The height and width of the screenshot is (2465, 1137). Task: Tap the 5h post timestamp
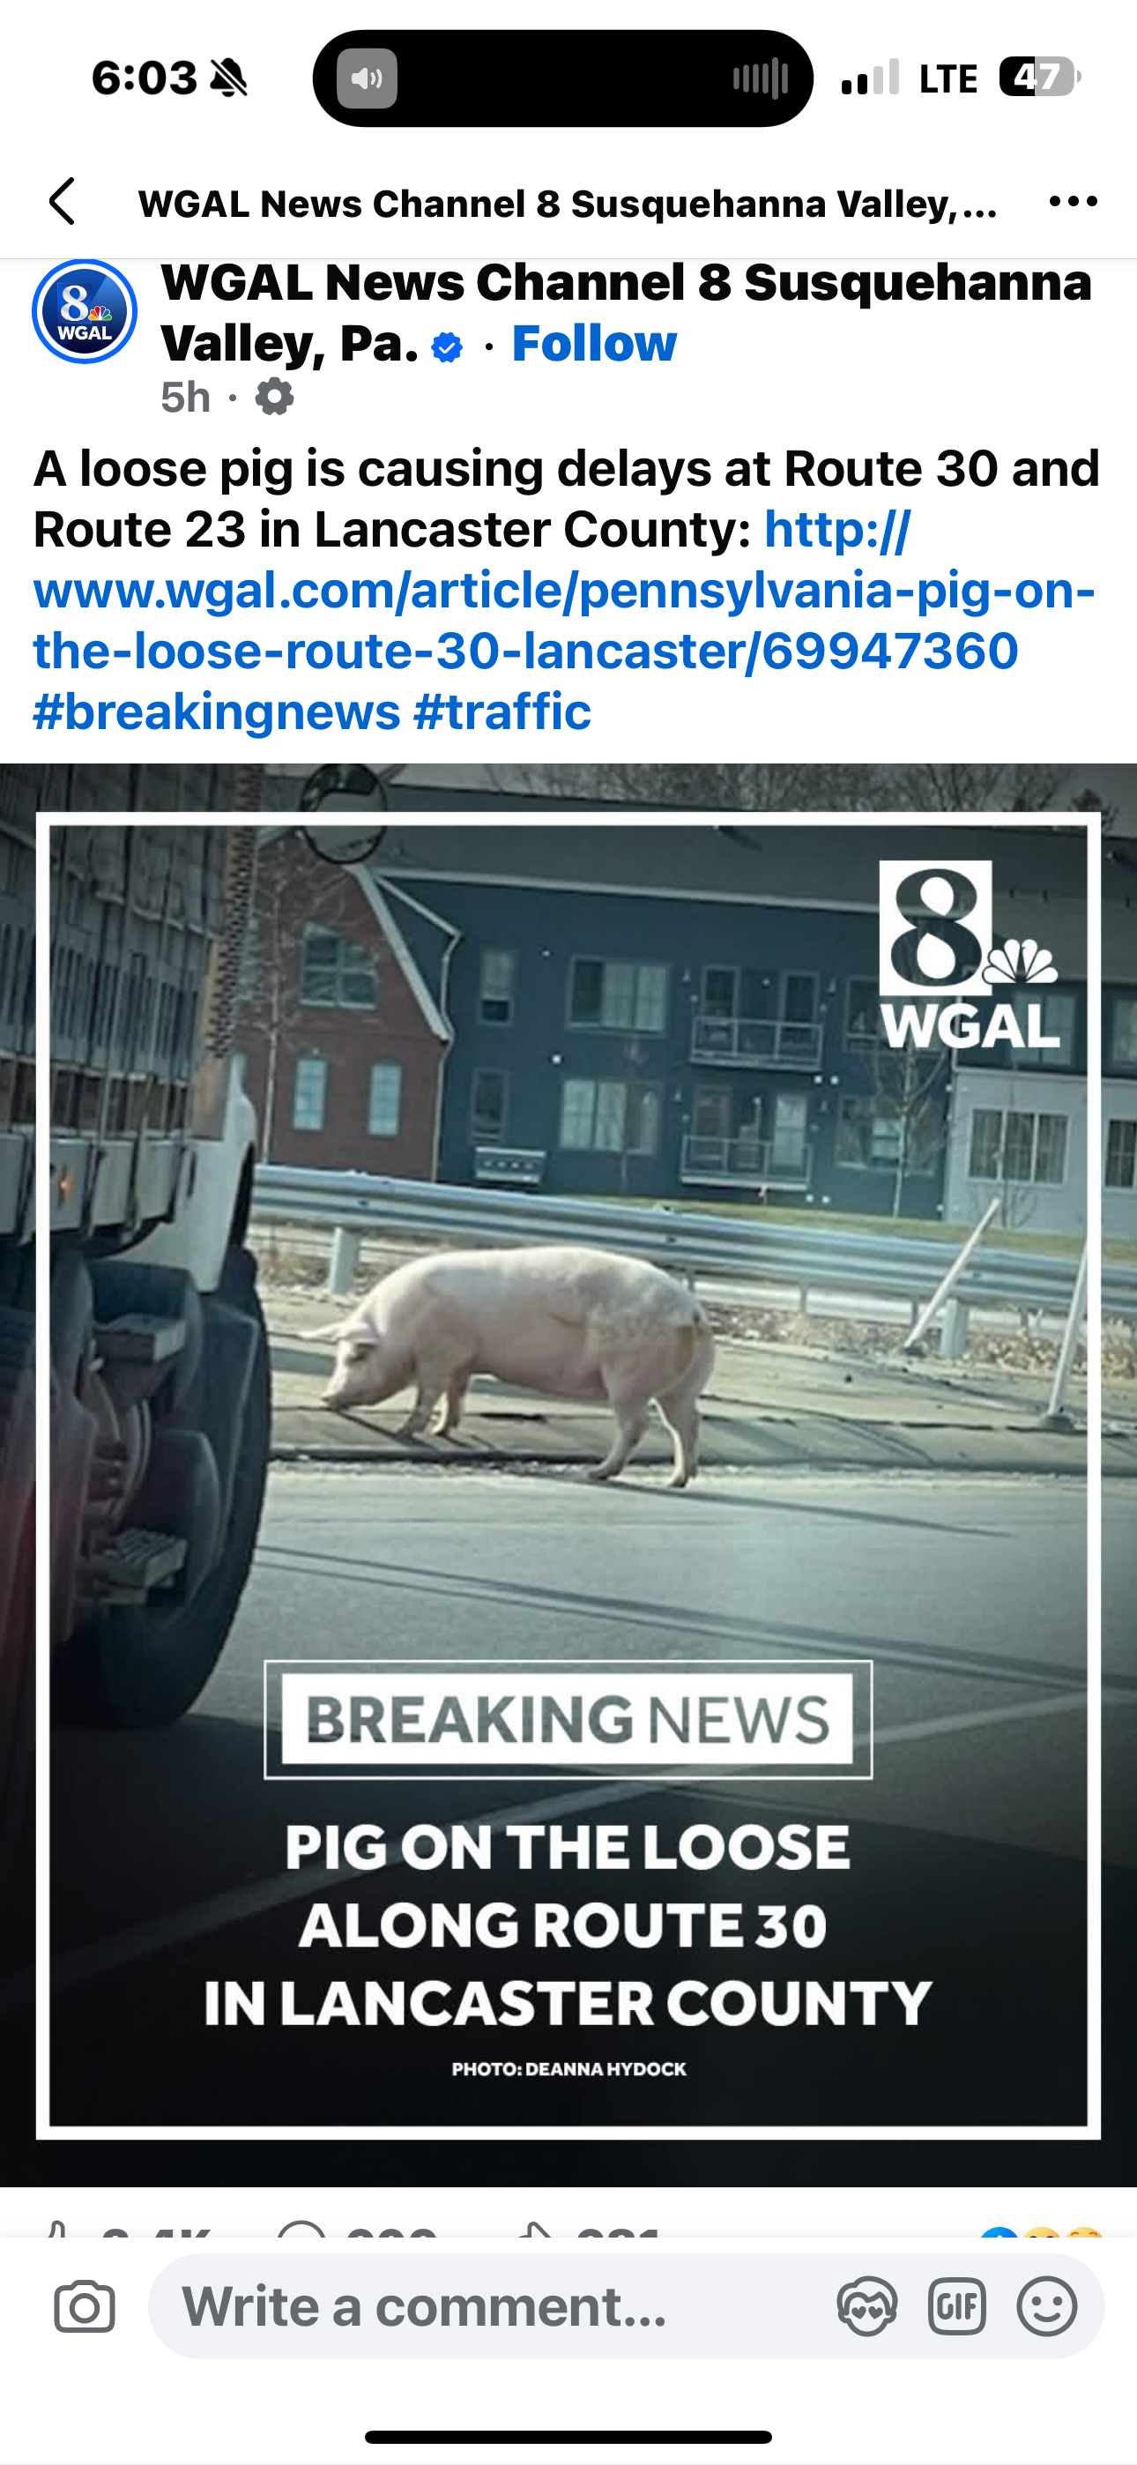coord(186,396)
